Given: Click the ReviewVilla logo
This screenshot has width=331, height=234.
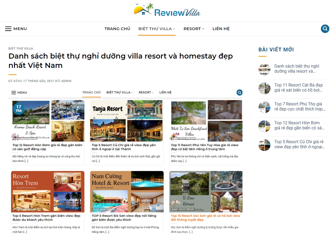Looking at the screenshot, I should click(x=167, y=10).
